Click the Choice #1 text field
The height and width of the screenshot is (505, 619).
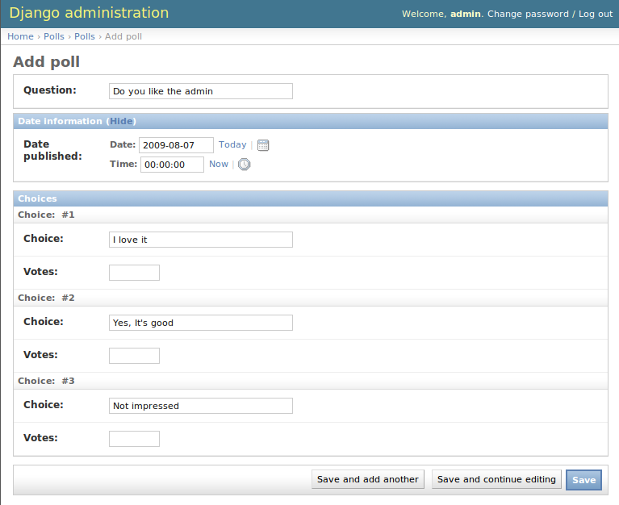[200, 240]
